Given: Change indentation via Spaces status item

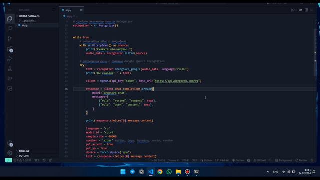Looking at the screenshot, I should point(173,160).
